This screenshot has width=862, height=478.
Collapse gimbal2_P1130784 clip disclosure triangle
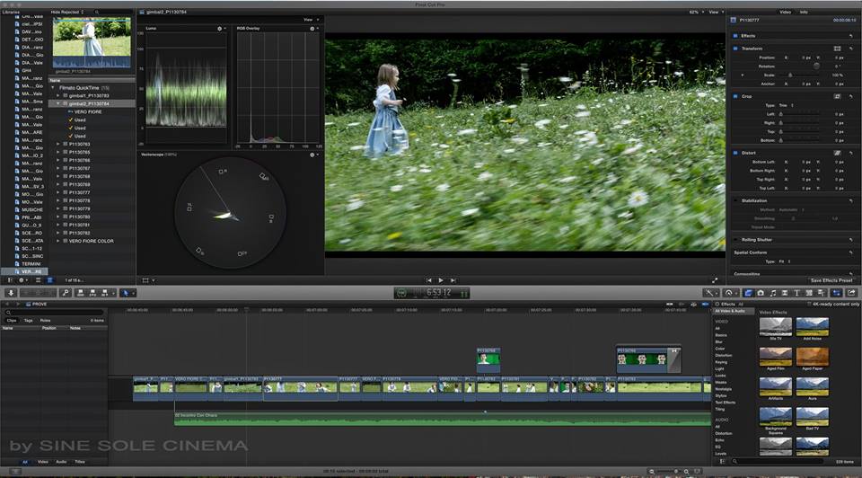[57, 103]
